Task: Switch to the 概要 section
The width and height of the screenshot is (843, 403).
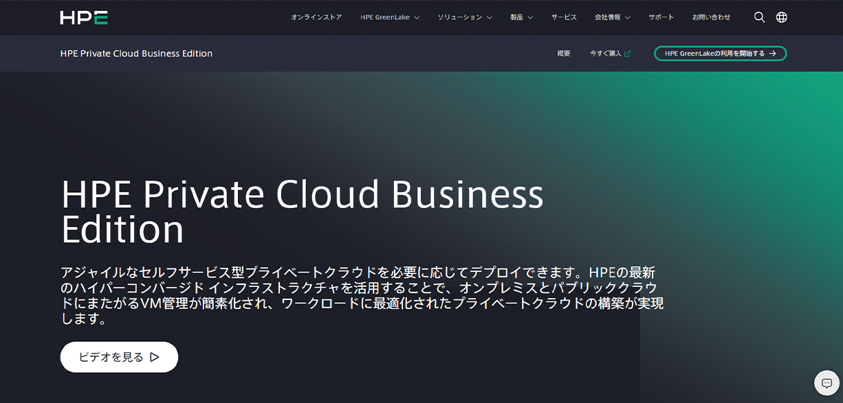Action: click(564, 54)
